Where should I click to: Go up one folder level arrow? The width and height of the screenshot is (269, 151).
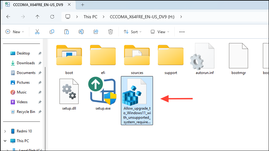click(x=37, y=17)
